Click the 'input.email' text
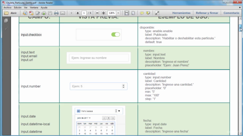 [29, 56]
